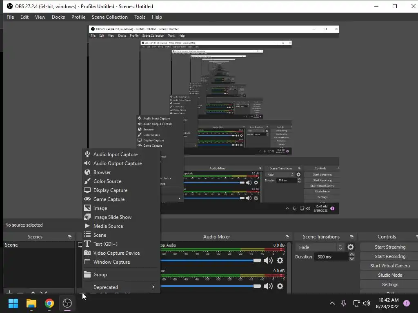This screenshot has width=418, height=313.
Task: Open the Edit menu
Action: coord(24,17)
